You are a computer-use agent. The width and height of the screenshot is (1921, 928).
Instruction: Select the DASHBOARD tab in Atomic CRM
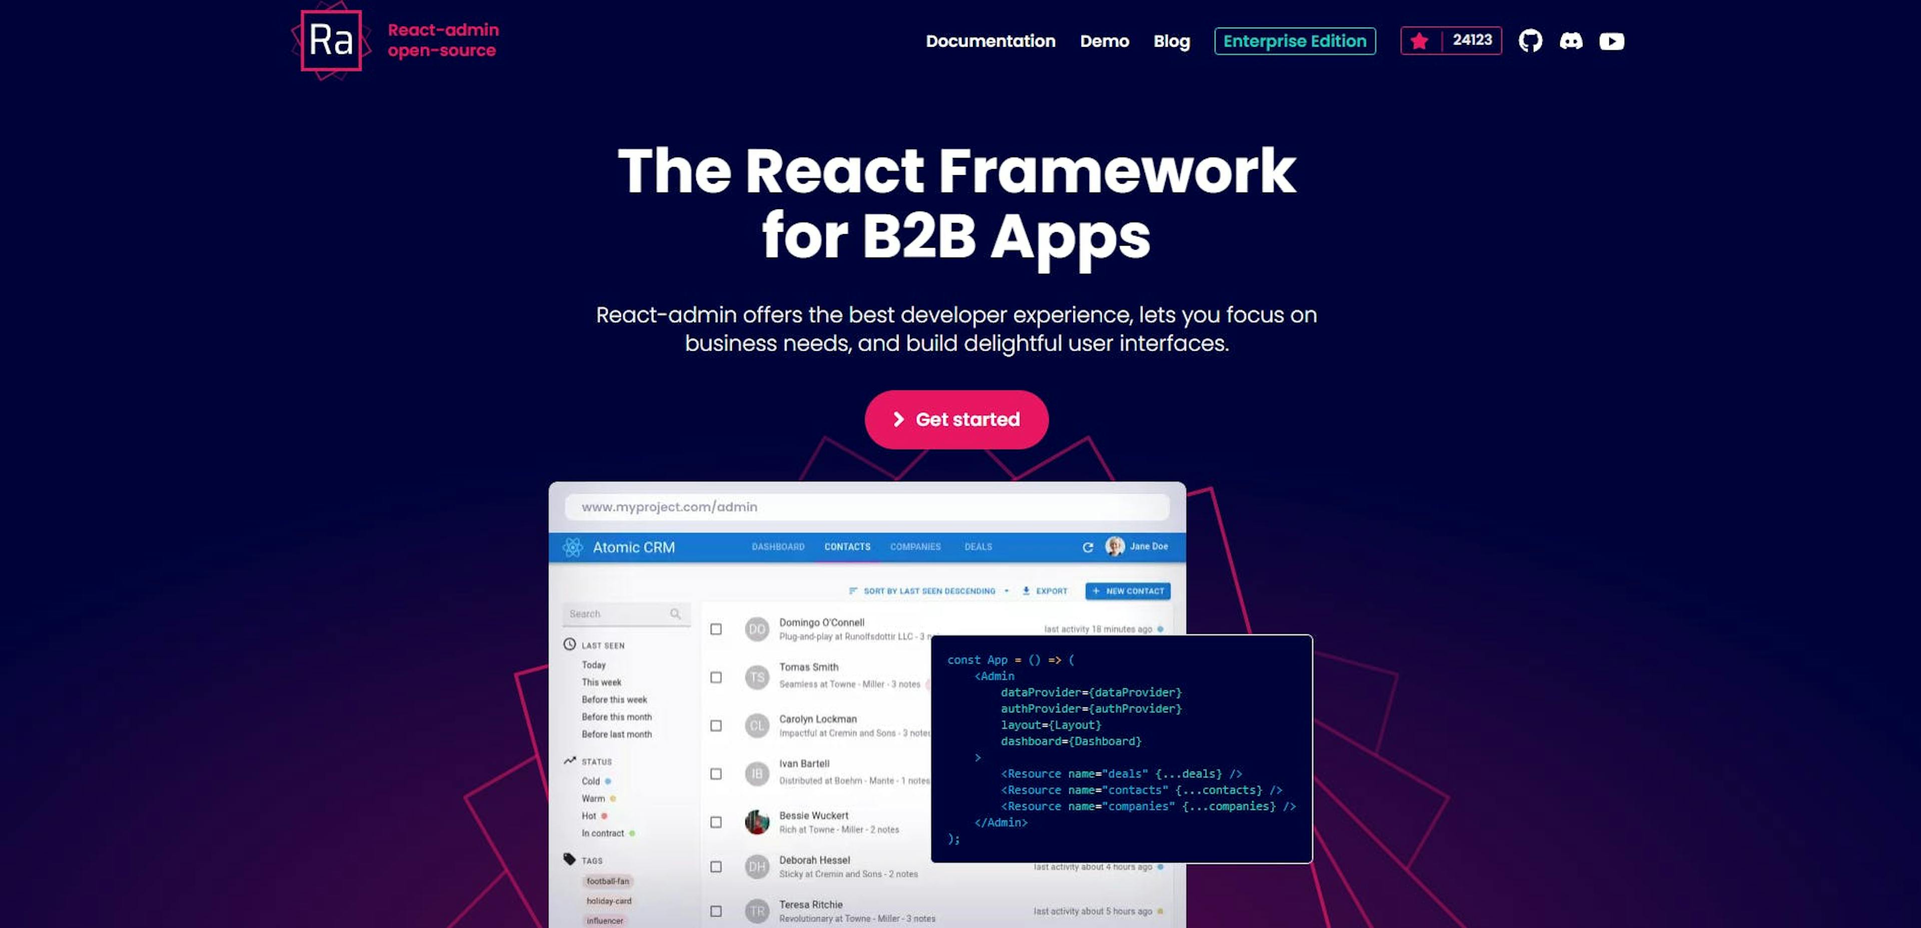(778, 547)
